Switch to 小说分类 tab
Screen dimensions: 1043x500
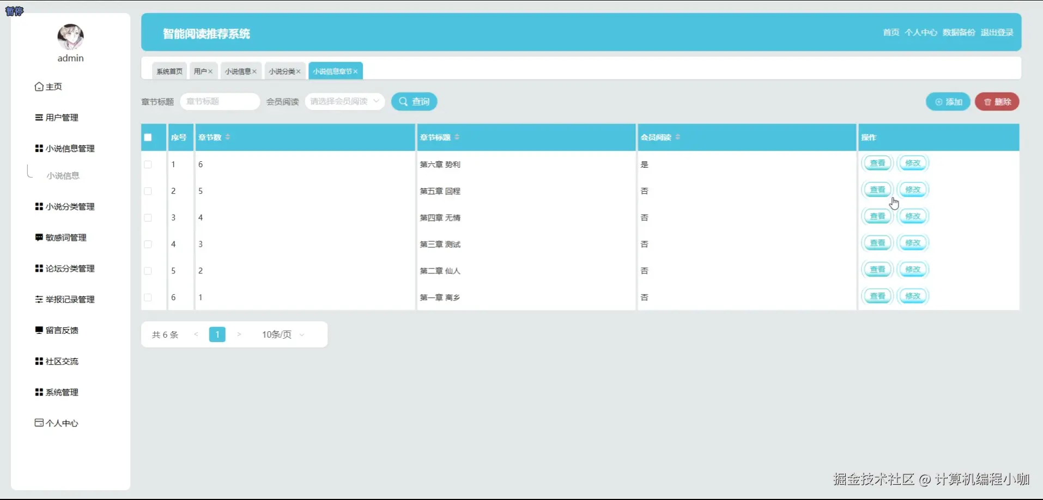(282, 71)
